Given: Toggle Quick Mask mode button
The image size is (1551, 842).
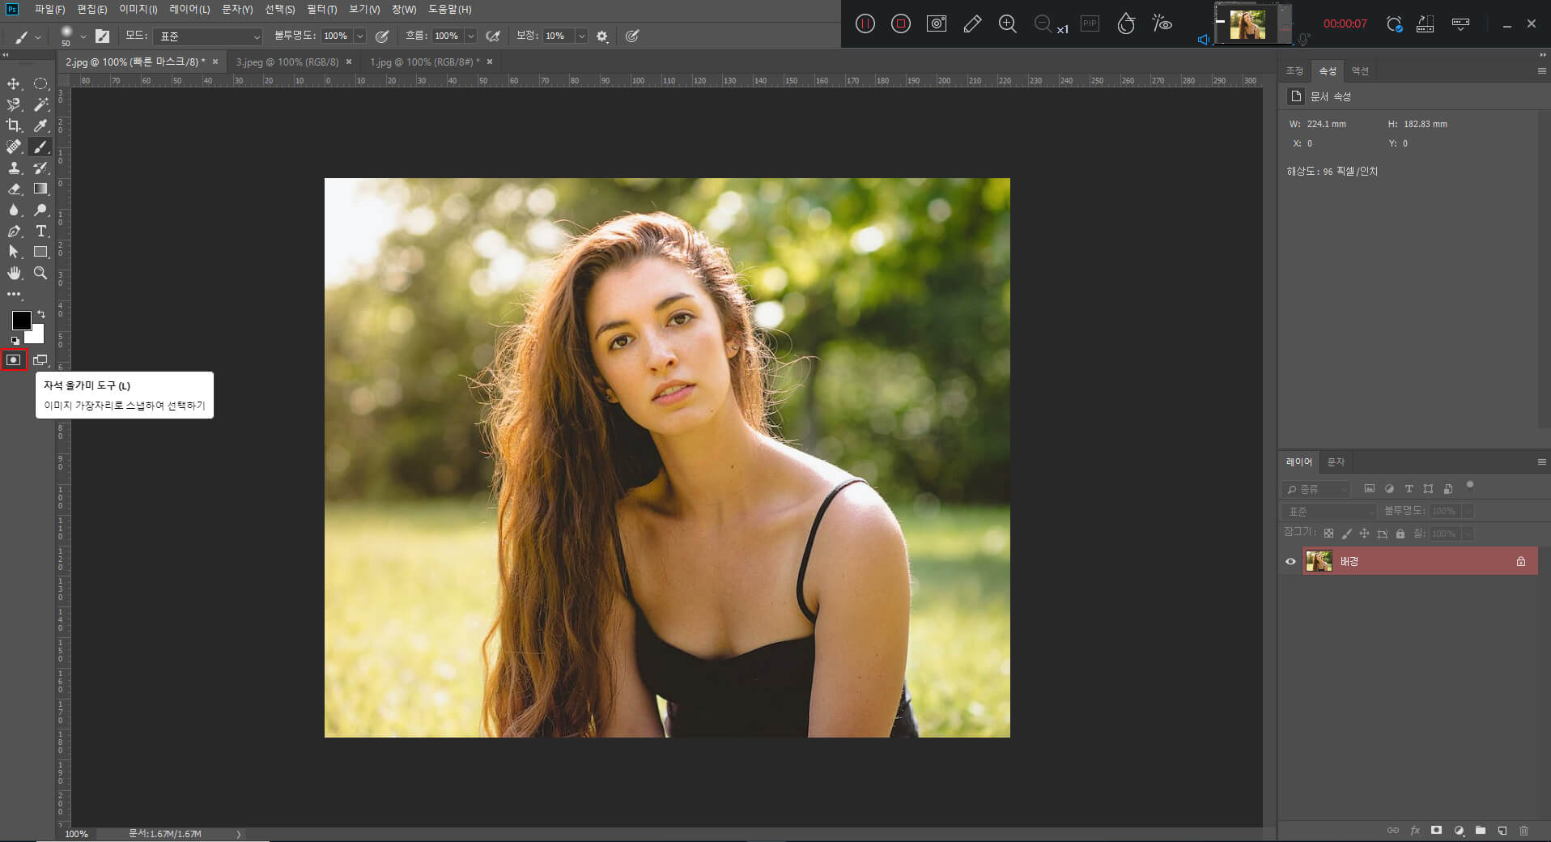Looking at the screenshot, I should pyautogui.click(x=14, y=359).
